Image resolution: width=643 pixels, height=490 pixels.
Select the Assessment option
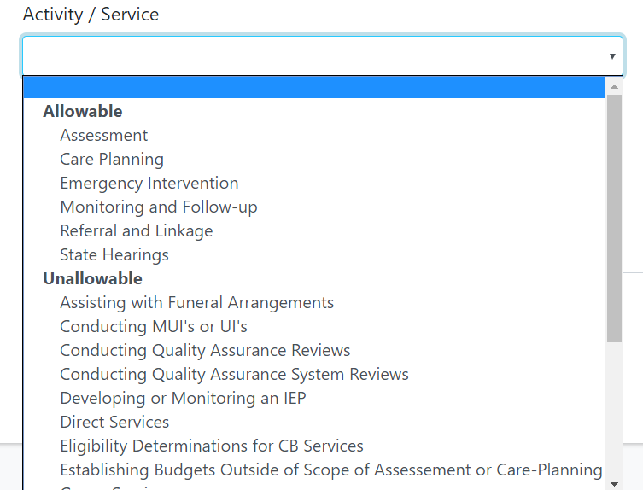(103, 135)
